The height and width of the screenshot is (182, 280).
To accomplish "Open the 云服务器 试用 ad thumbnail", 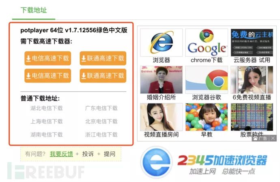I will 252,42.
